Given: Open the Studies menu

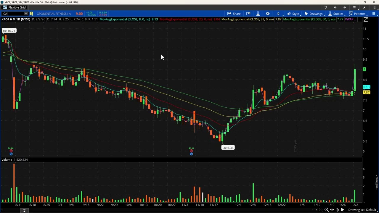Looking at the screenshot, I should coord(336,14).
